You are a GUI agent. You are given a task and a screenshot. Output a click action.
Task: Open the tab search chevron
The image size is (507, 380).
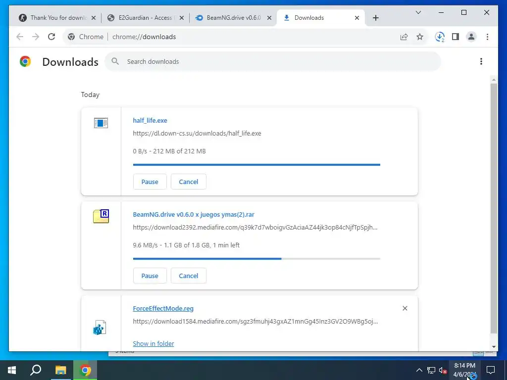[418, 12]
